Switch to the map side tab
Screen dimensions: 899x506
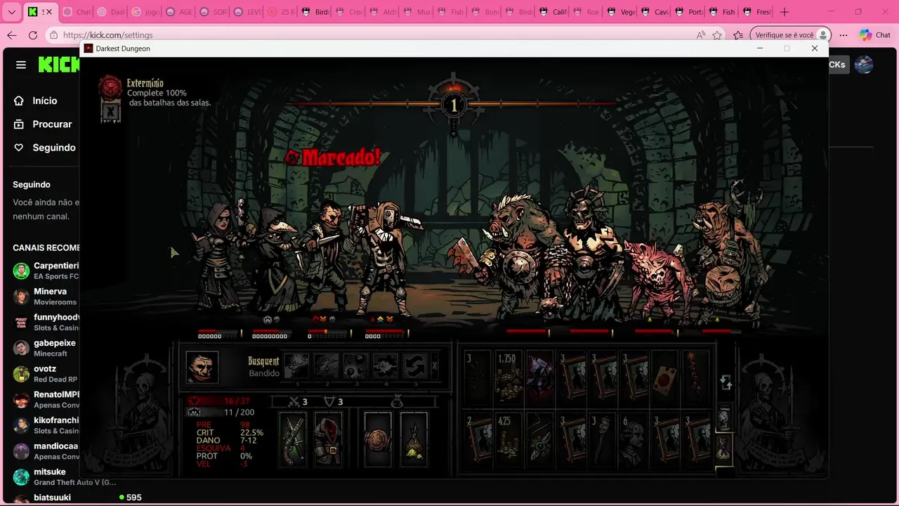click(724, 417)
